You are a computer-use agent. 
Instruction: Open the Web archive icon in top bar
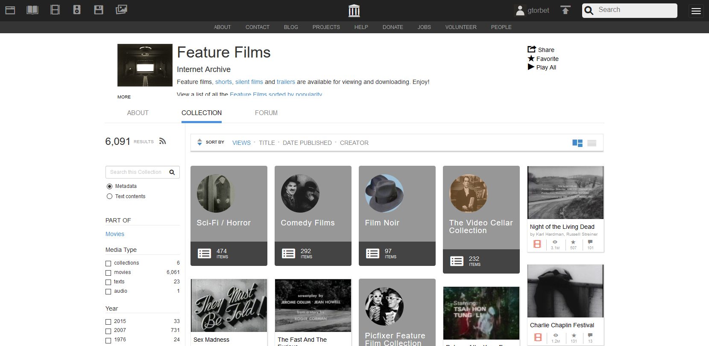click(10, 10)
